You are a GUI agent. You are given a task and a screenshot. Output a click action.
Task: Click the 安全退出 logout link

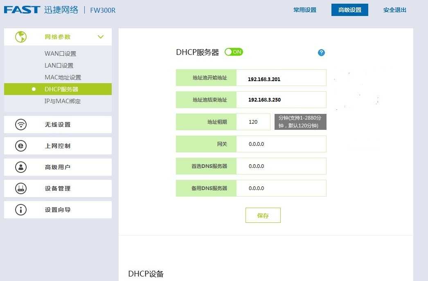[x=394, y=10]
